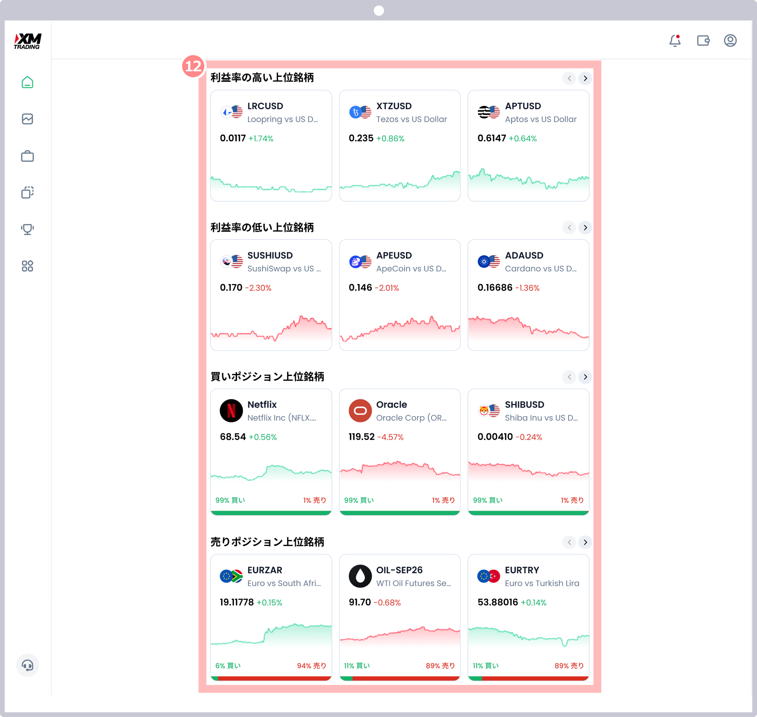Click the EURTRY flag pair icon
The image size is (757, 717).
coord(489,576)
